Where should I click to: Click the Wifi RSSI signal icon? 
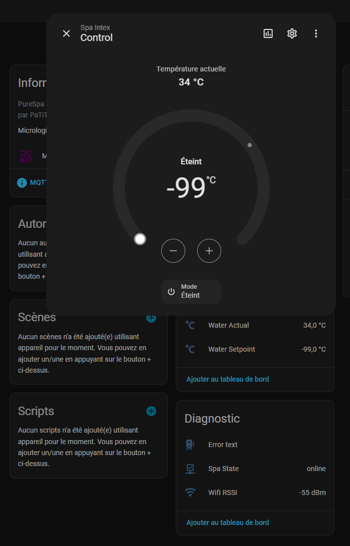tap(190, 493)
